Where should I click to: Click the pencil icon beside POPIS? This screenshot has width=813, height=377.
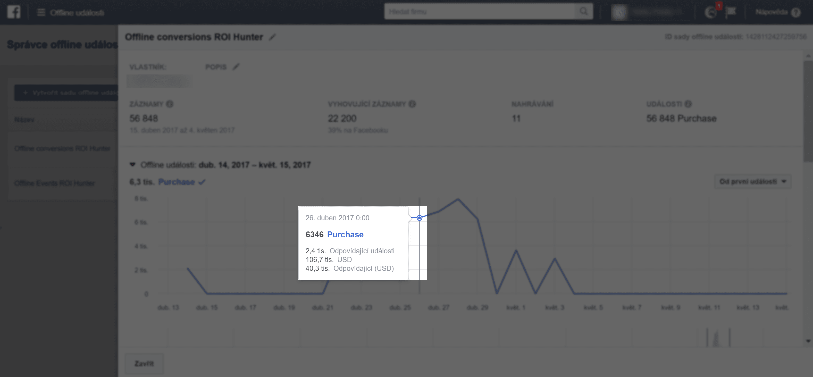click(236, 67)
